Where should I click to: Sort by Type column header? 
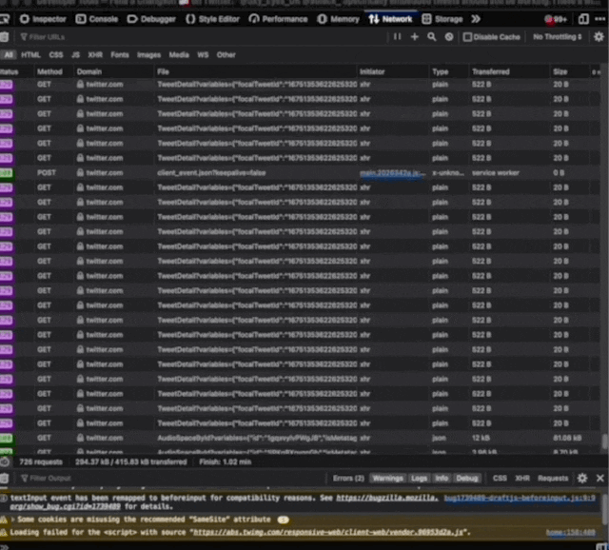pyautogui.click(x=449, y=71)
